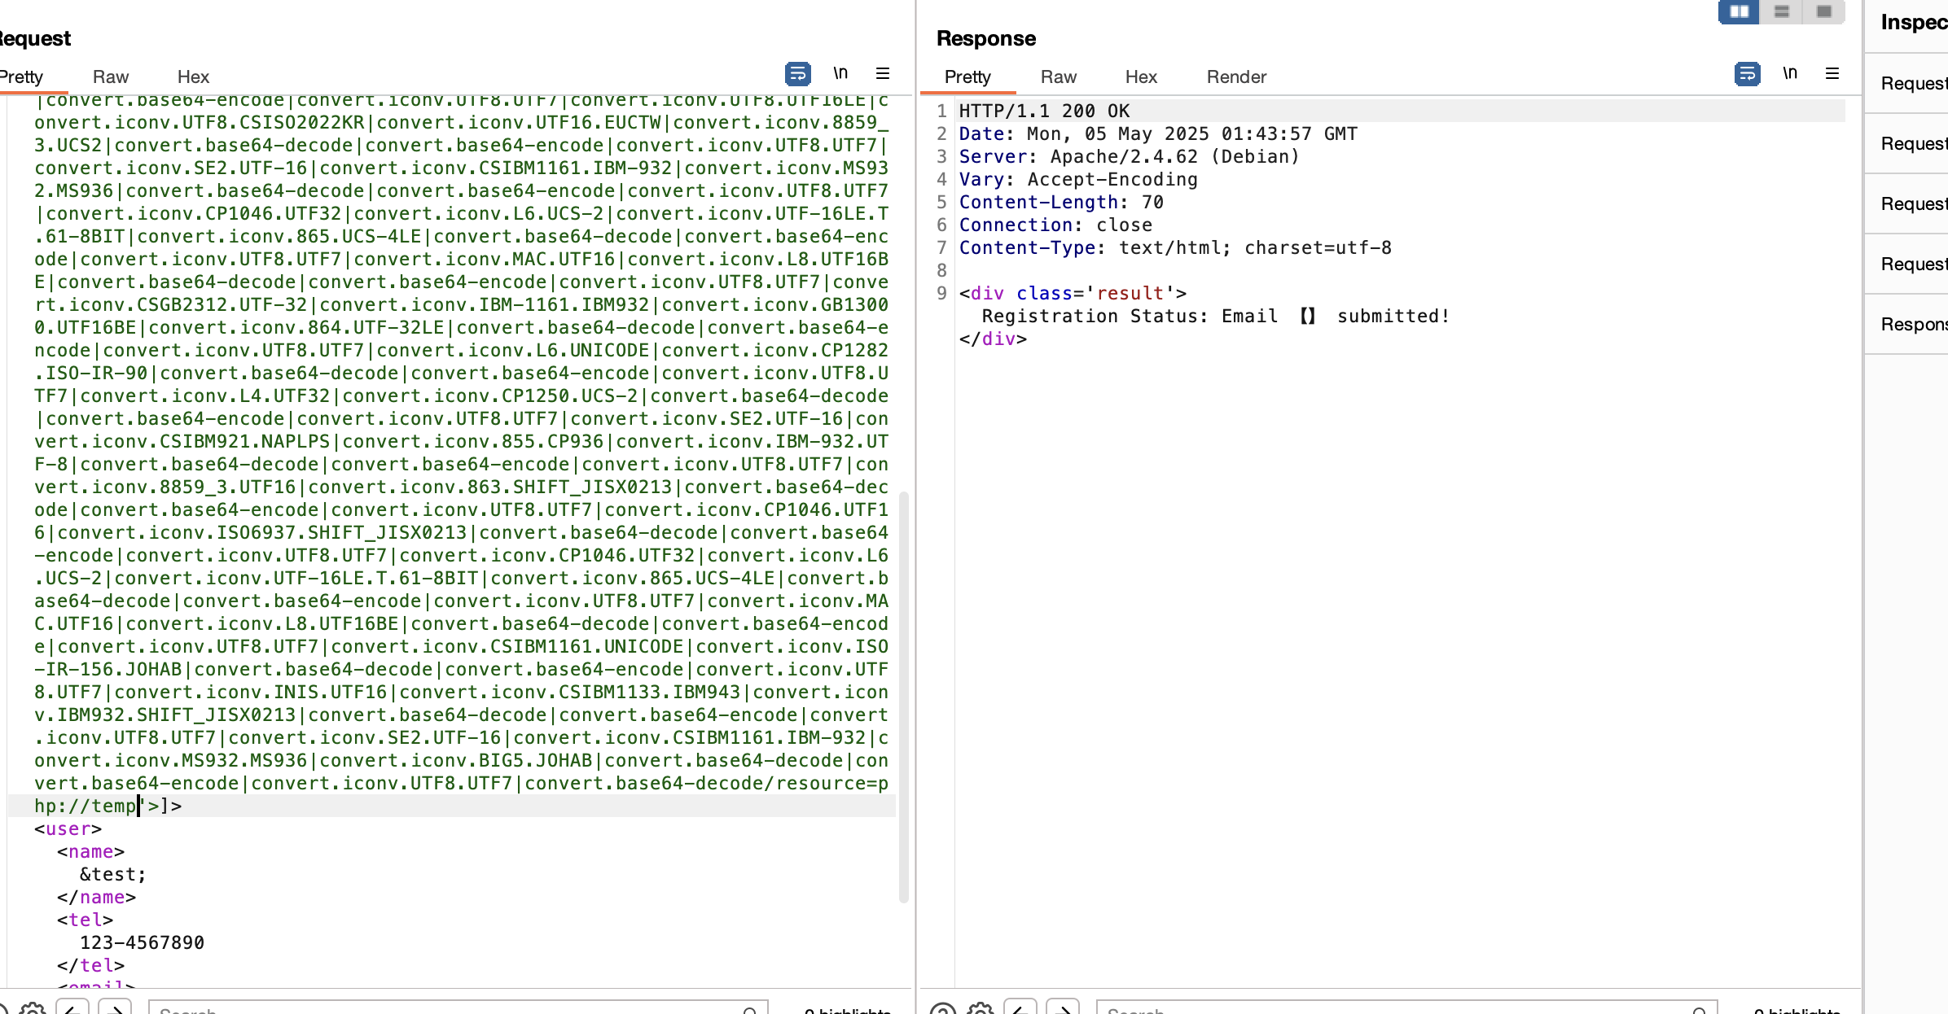Open Response Hex tab
Image resolution: width=1948 pixels, height=1014 pixels.
coord(1141,76)
